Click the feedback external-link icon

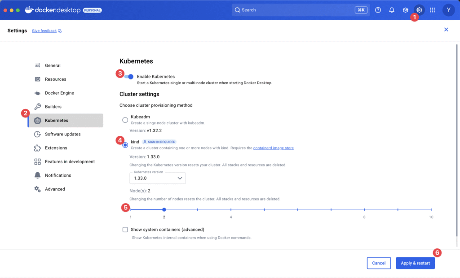pos(60,31)
